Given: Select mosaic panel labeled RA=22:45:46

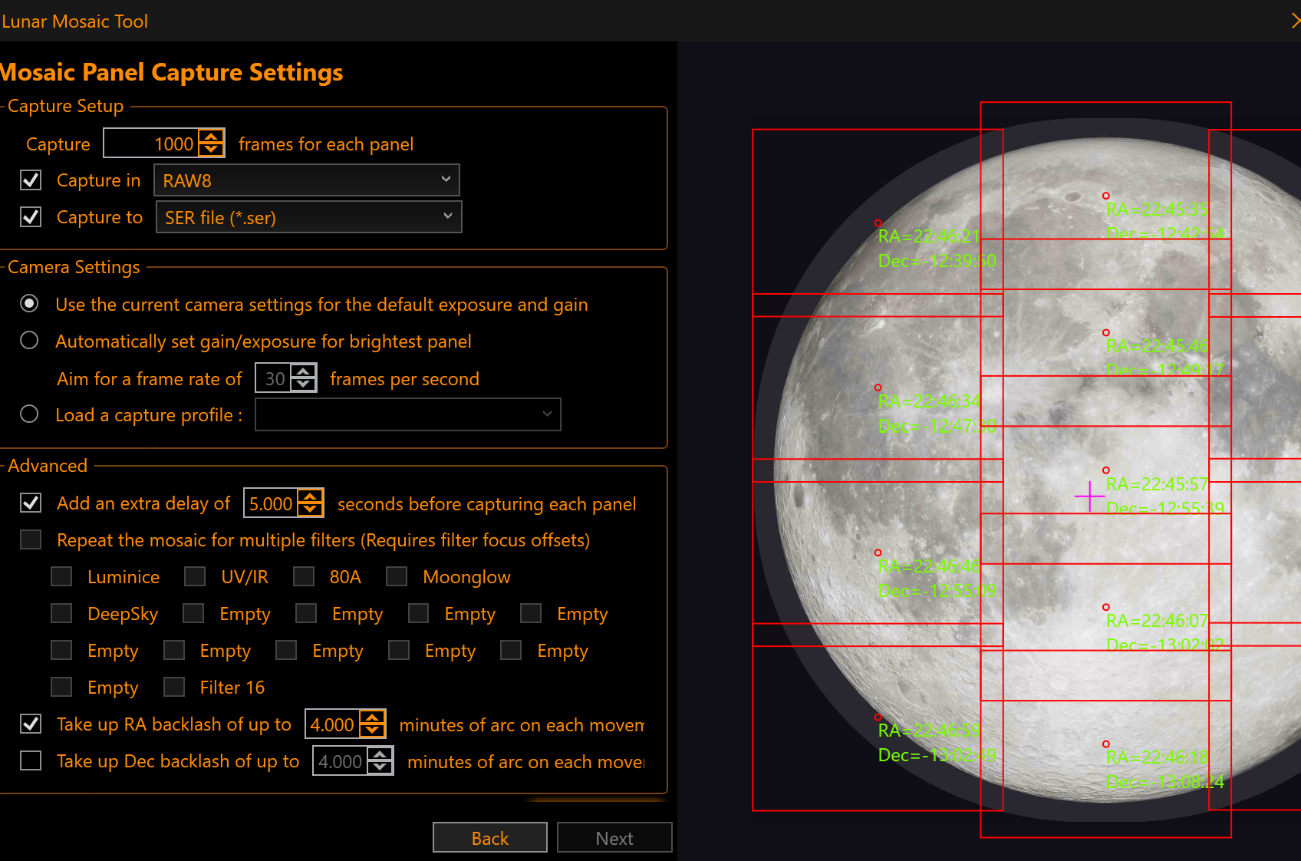Looking at the screenshot, I should pyautogui.click(x=1106, y=332).
